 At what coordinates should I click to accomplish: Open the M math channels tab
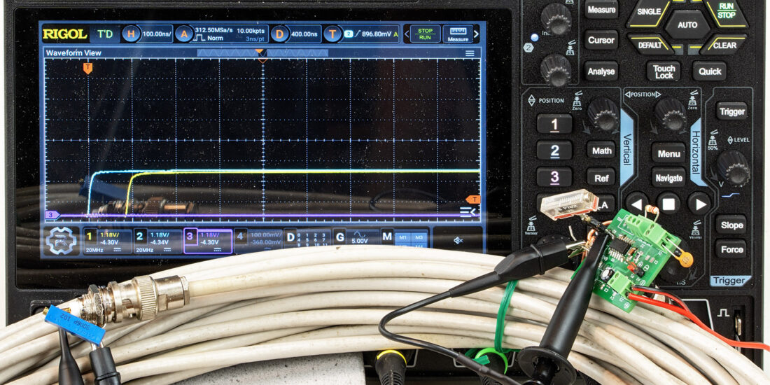coord(387,237)
